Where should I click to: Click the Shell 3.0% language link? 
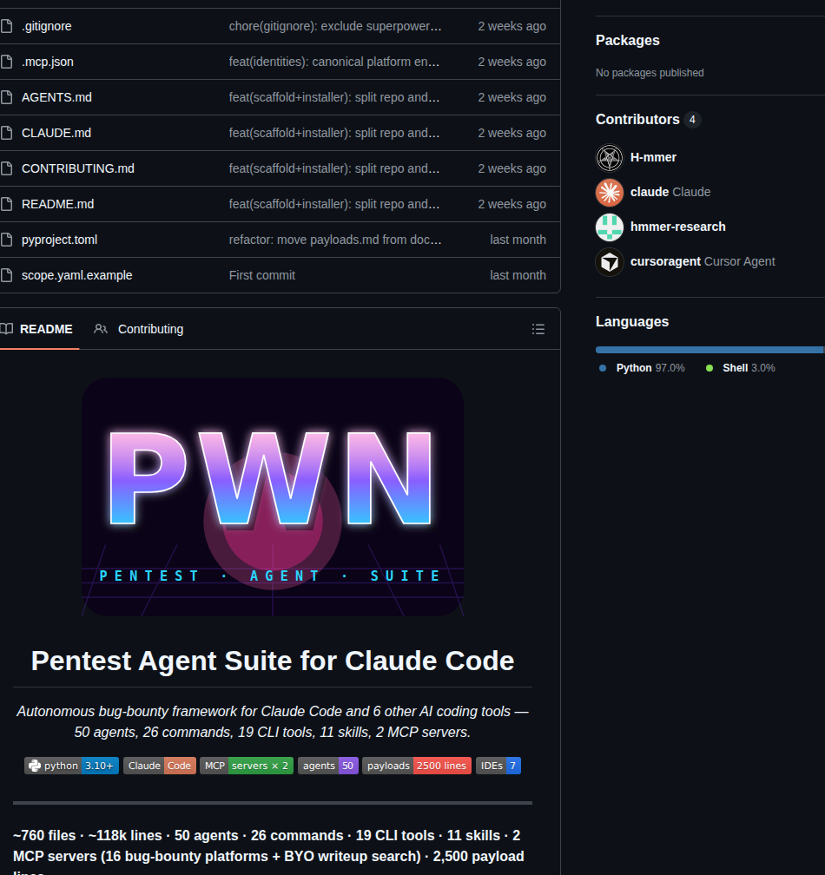tap(749, 368)
